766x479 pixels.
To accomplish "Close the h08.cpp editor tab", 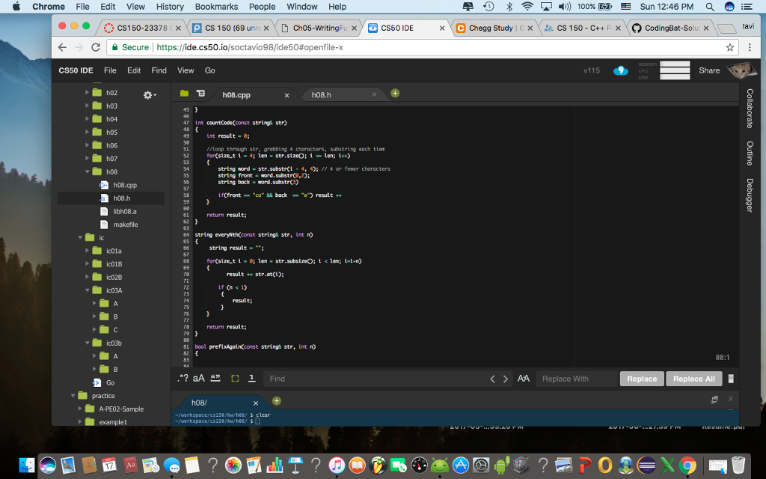I will [x=287, y=95].
